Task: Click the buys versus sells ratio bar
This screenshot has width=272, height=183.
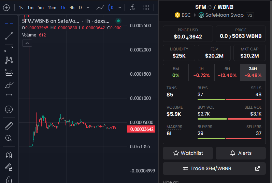Action: (229, 100)
